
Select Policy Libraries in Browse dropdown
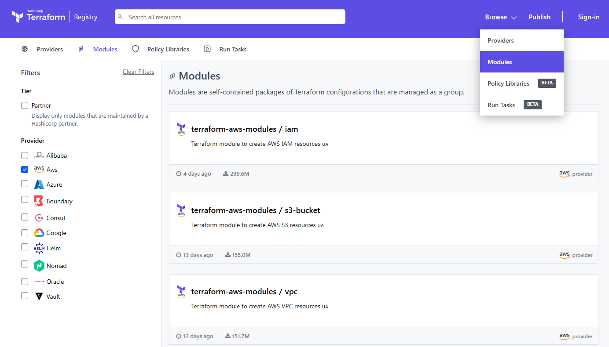click(522, 83)
